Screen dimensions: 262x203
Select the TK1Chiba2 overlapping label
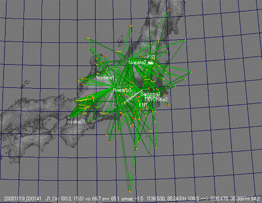[156, 99]
